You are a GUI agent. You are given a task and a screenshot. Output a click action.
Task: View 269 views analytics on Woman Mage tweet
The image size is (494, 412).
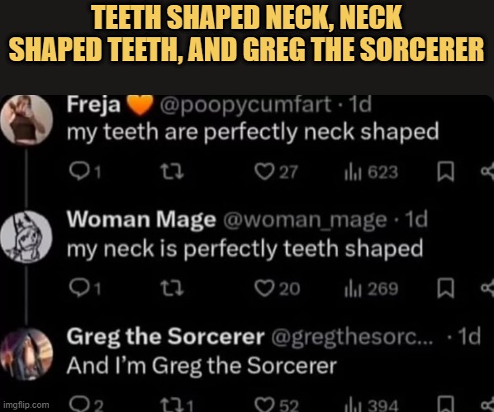[x=371, y=288]
